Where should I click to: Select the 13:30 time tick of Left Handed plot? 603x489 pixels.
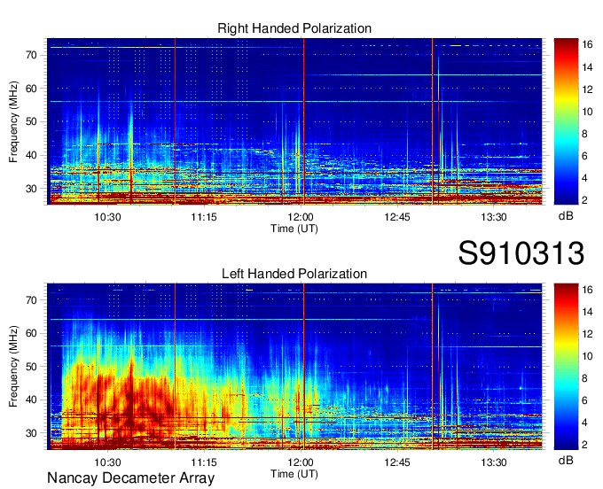pyautogui.click(x=494, y=462)
